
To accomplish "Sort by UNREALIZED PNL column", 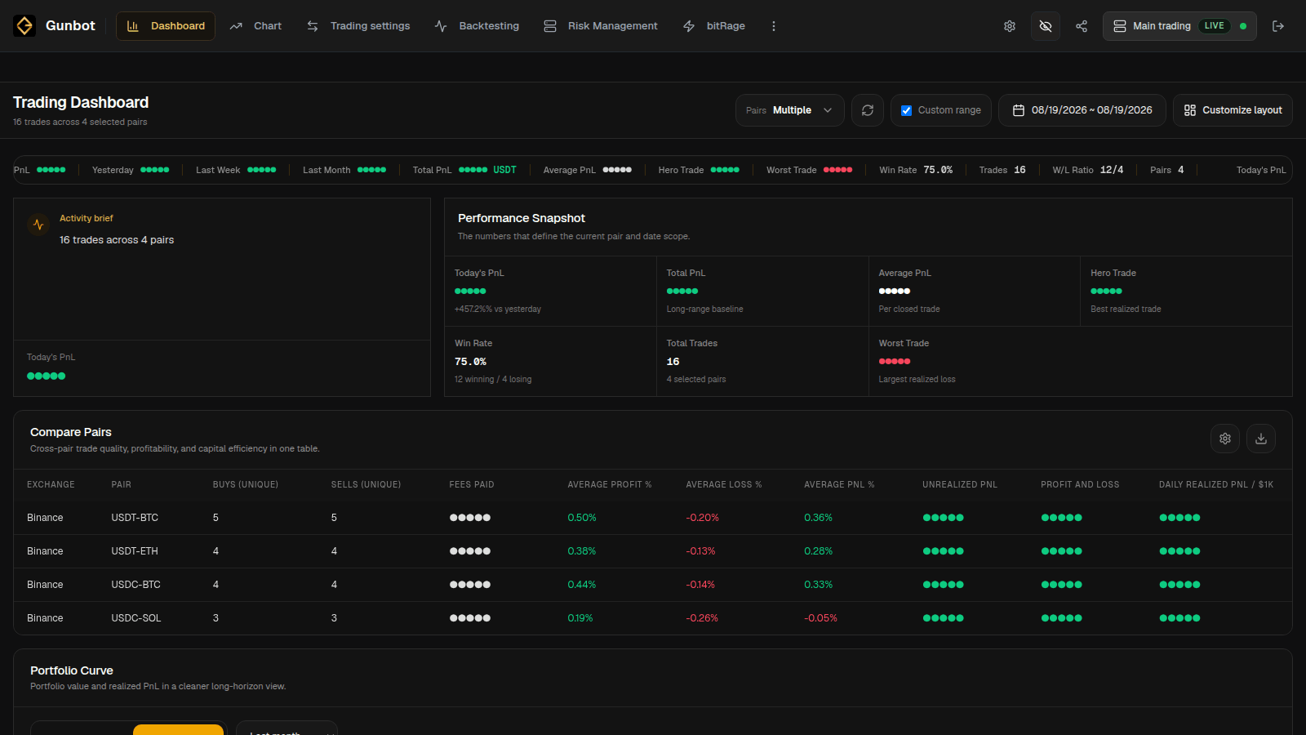I will (x=960, y=485).
